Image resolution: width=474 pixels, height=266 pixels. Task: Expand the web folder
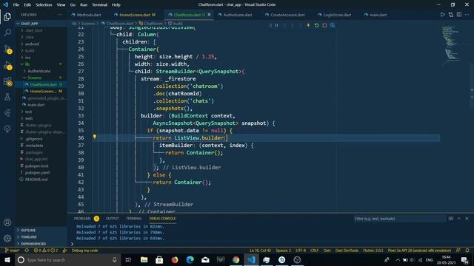41,118
